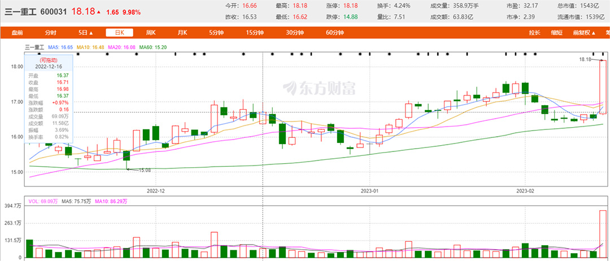Click the 9.98% change percentage
610x261 pixels.
pos(132,12)
